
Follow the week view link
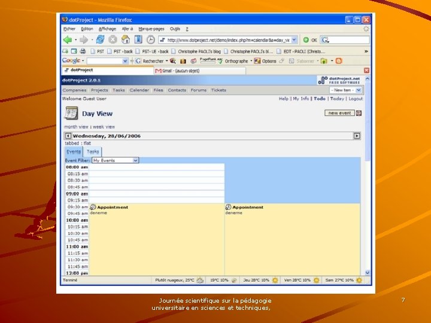click(104, 127)
